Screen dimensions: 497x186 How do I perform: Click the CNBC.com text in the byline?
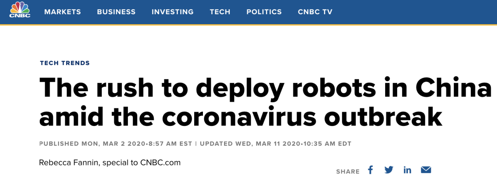161,163
